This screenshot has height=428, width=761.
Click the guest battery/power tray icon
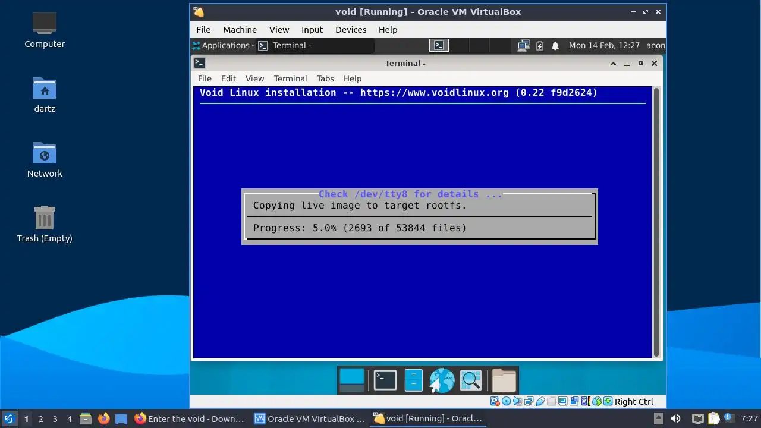(540, 45)
